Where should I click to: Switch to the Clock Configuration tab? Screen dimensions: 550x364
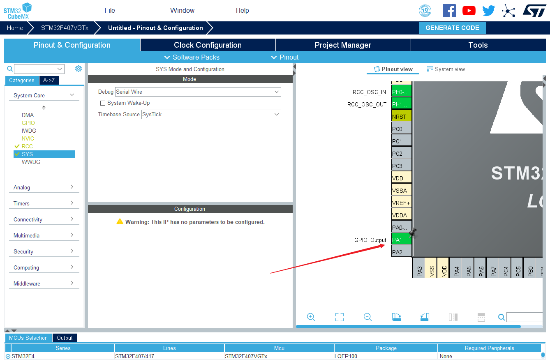pyautogui.click(x=208, y=45)
